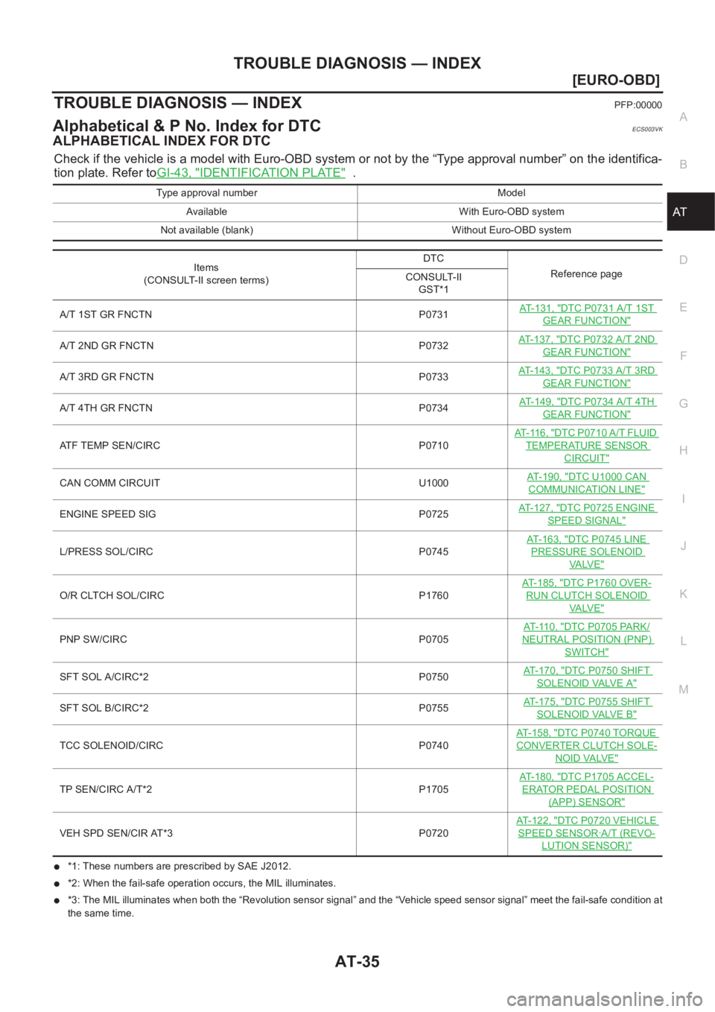Click the 'ATF TEMP SEN/CIRC' item cell
The image size is (715, 1012).
click(x=204, y=446)
